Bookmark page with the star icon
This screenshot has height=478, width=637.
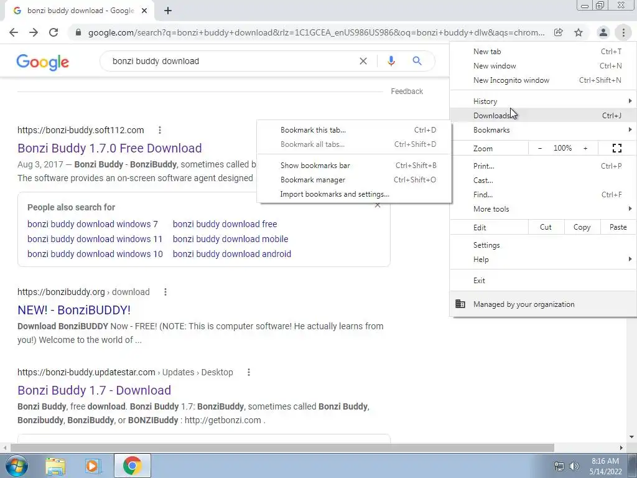[579, 32]
